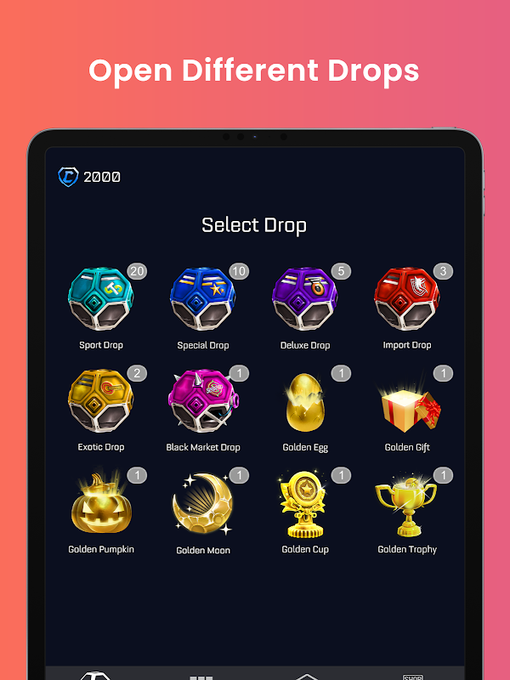Choose the purple Deluxe Drop

[x=305, y=299]
